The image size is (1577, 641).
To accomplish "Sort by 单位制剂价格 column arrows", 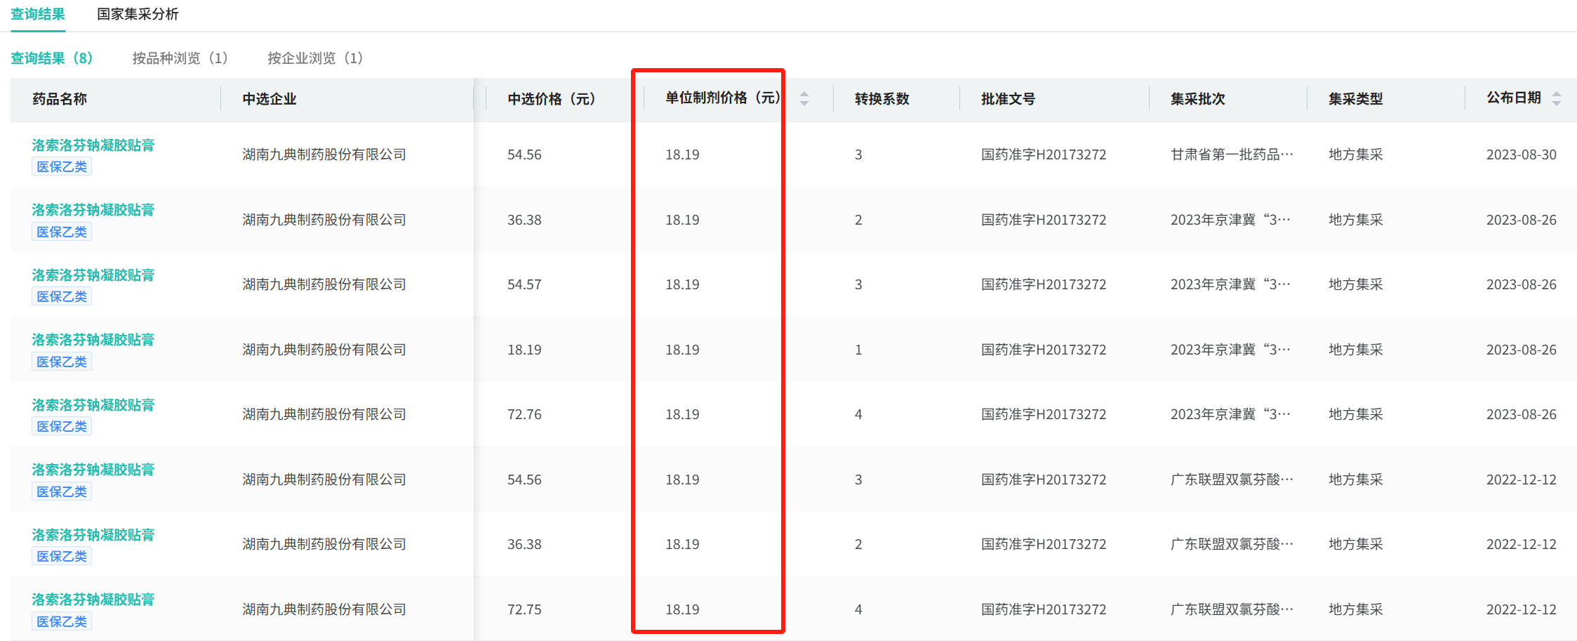I will 804,99.
